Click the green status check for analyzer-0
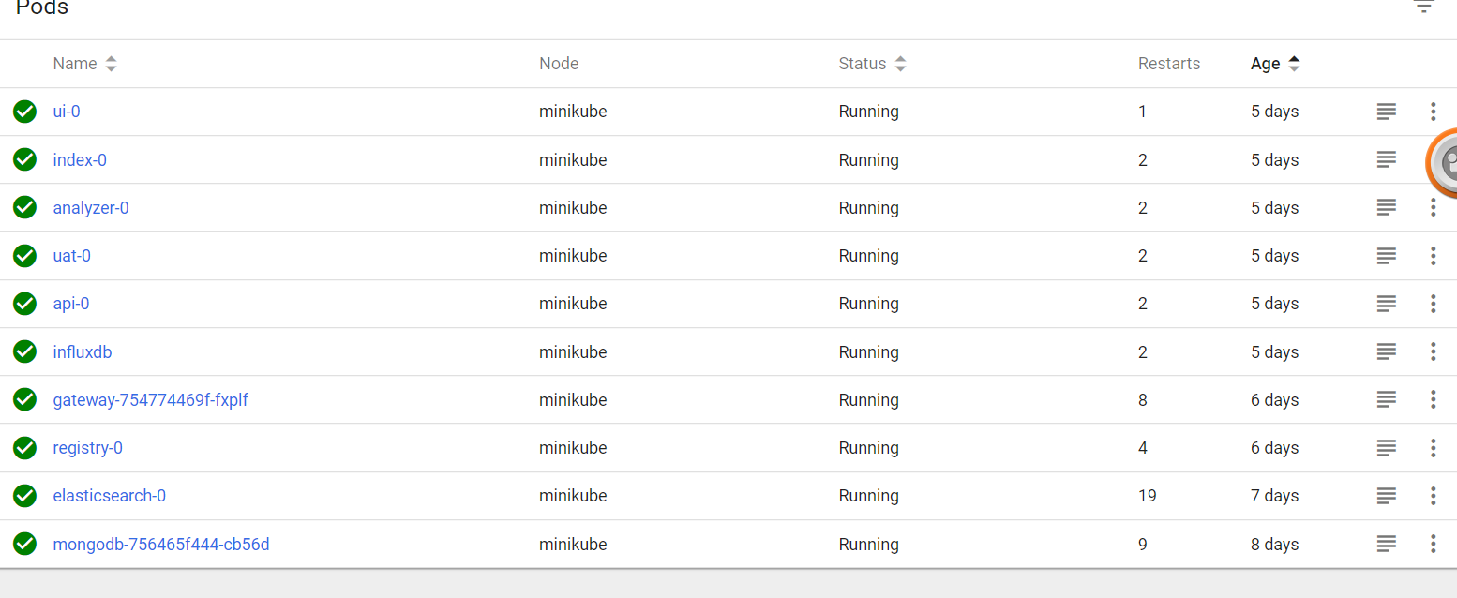 [x=24, y=207]
